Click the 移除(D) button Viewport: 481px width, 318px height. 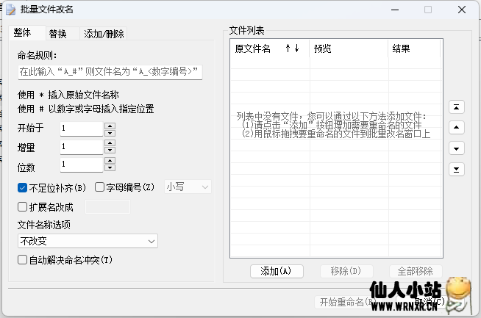346,271
